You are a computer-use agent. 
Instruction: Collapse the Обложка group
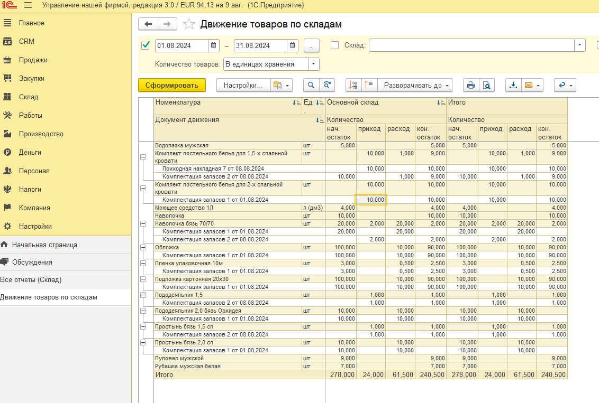click(143, 247)
